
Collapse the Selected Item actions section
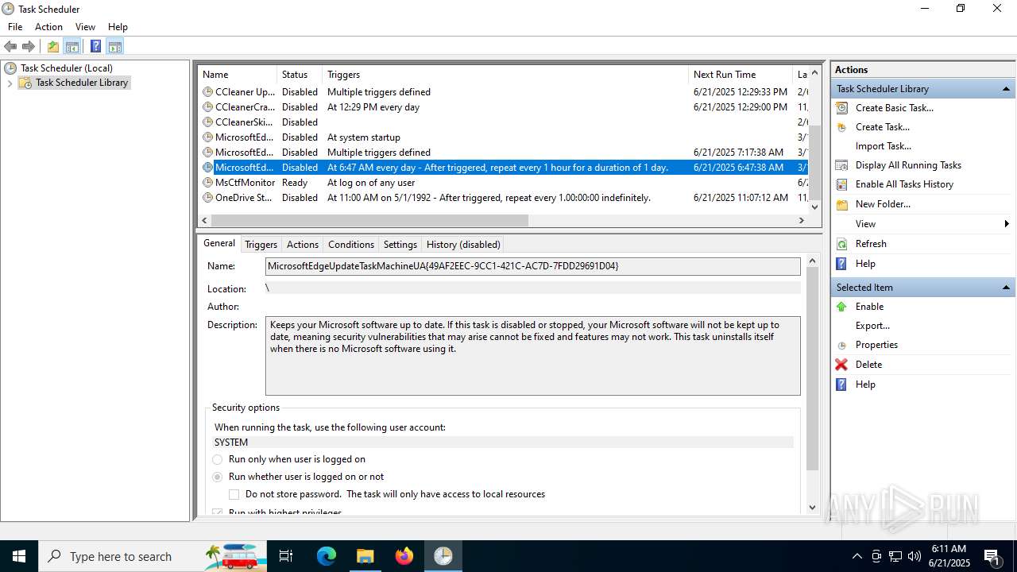click(x=1006, y=288)
